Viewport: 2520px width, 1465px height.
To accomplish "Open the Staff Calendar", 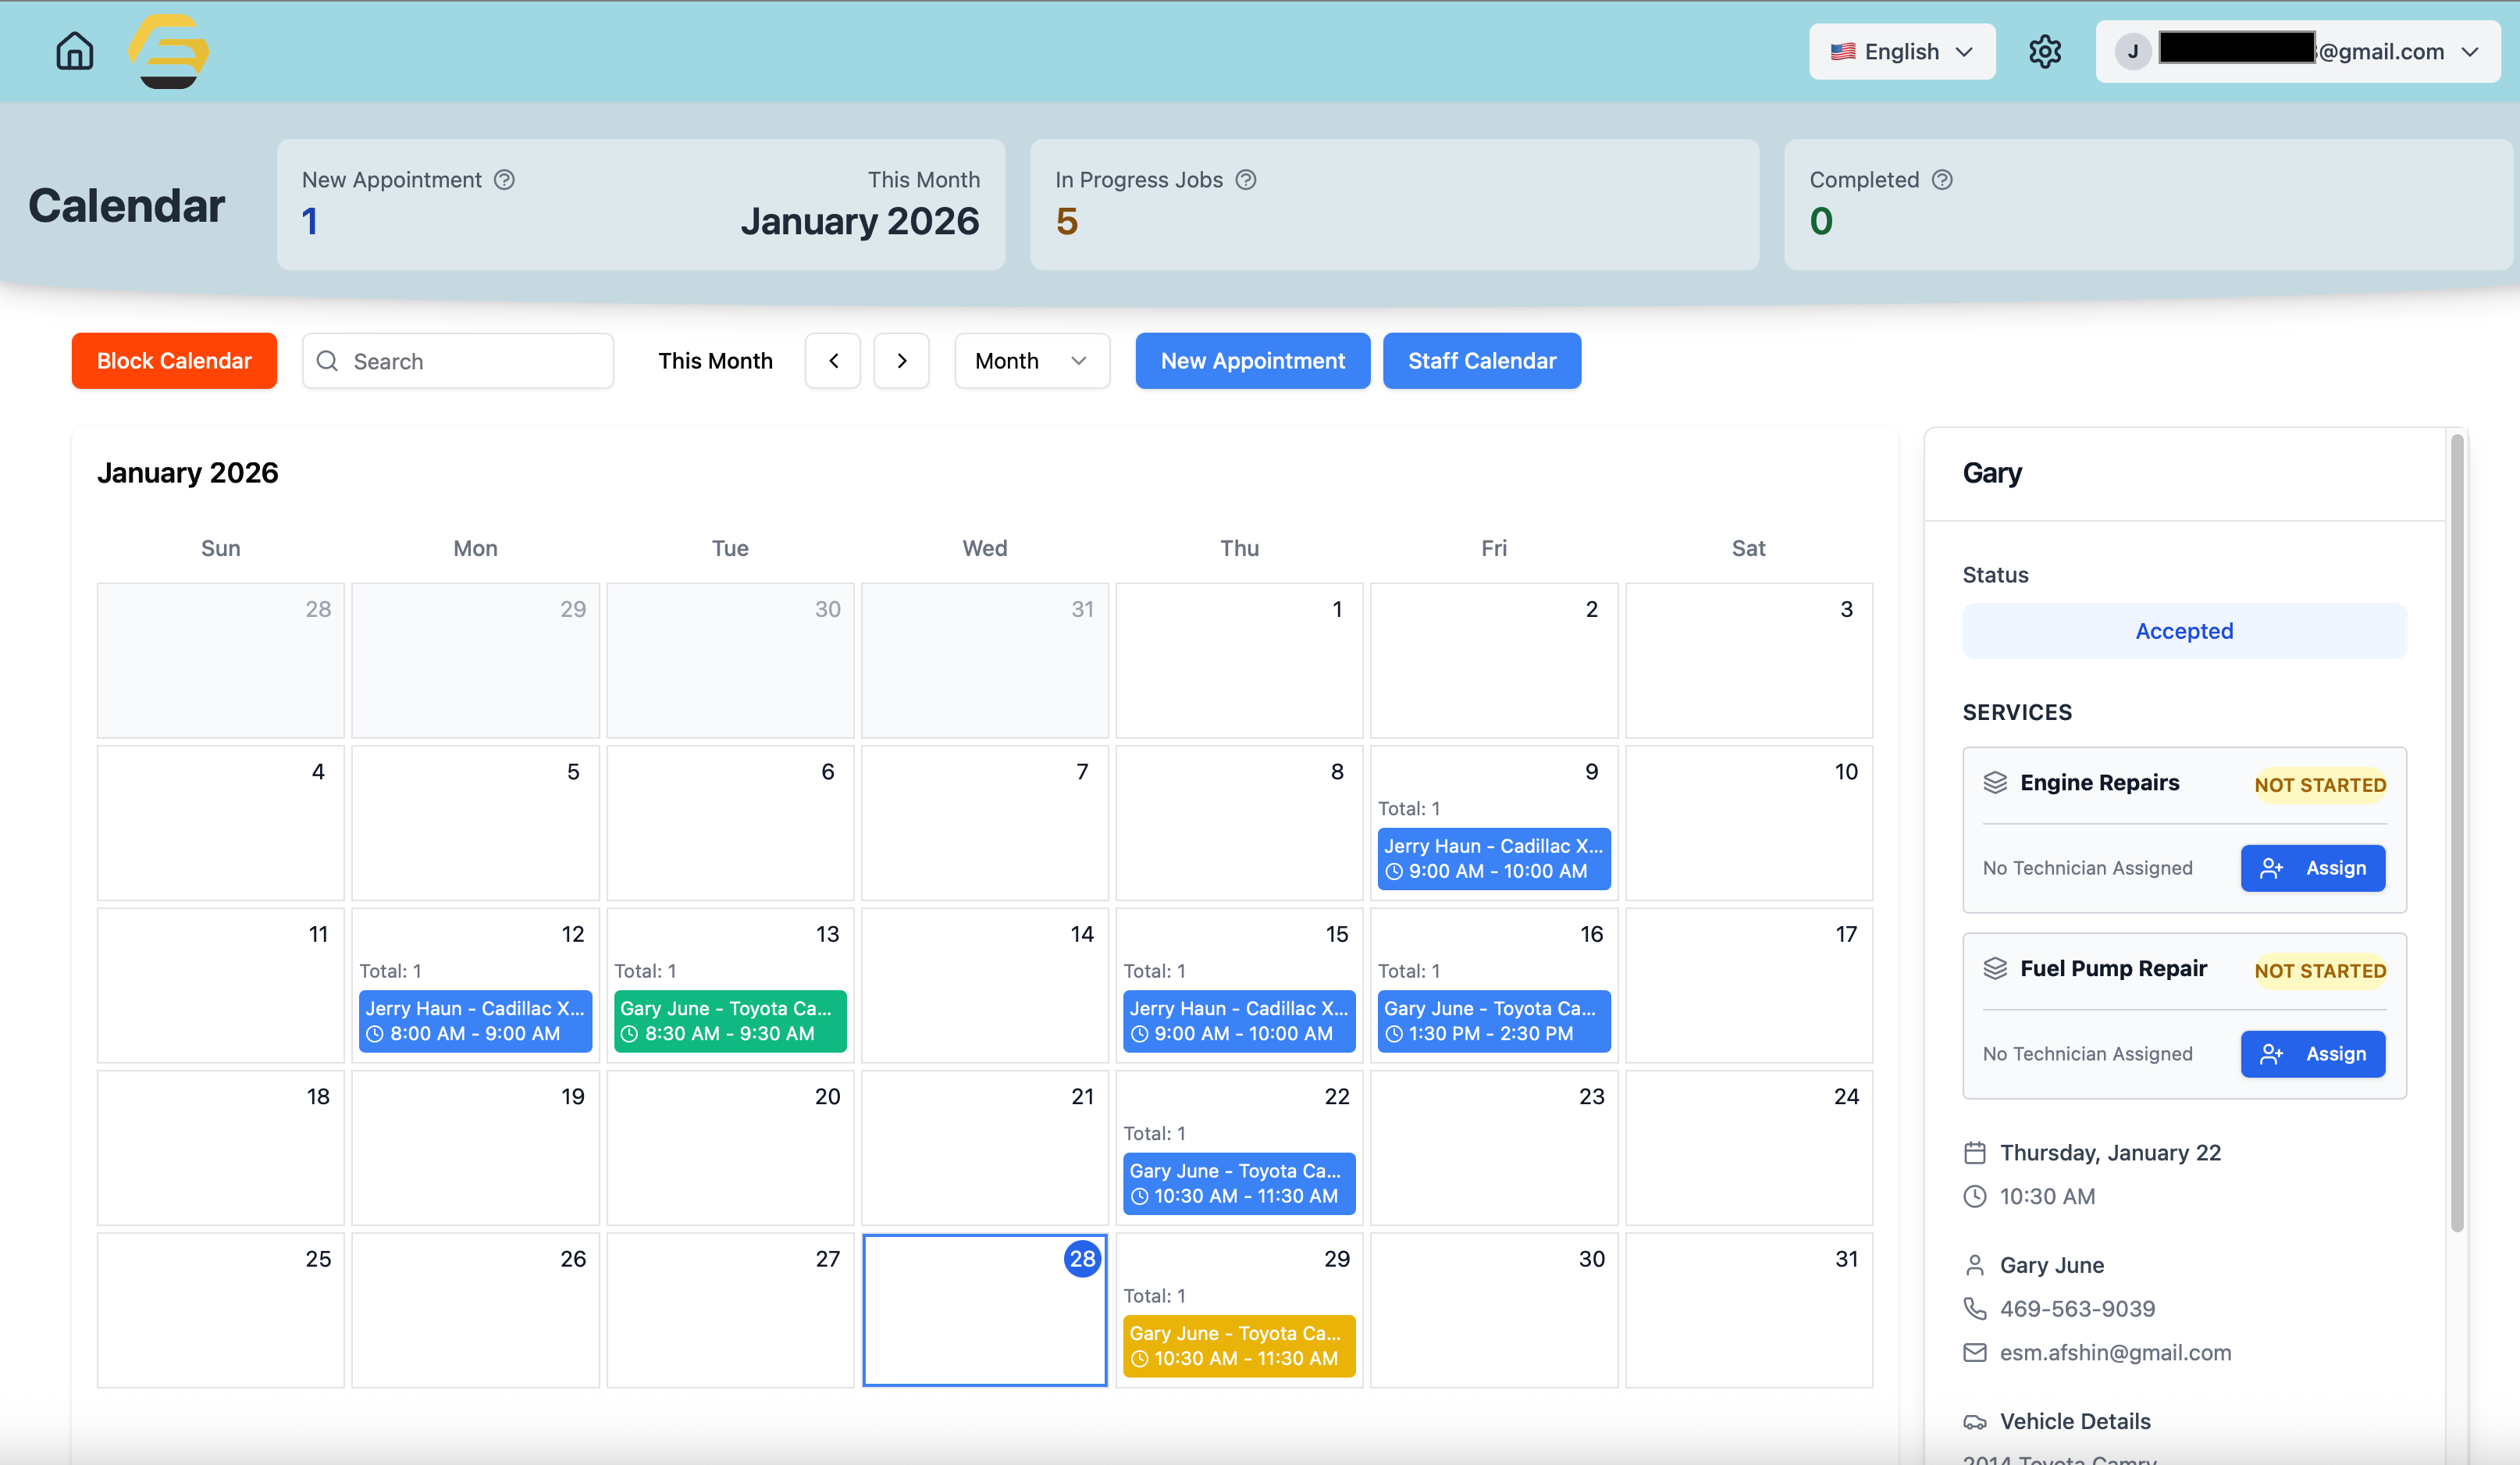I will tap(1481, 361).
